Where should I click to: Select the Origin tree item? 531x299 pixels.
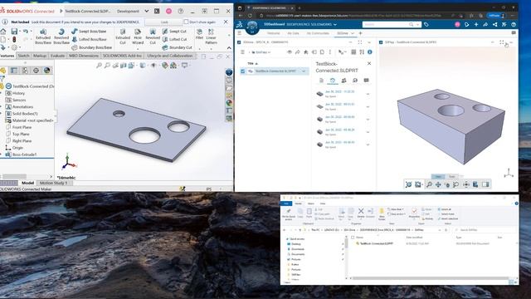tap(17, 148)
